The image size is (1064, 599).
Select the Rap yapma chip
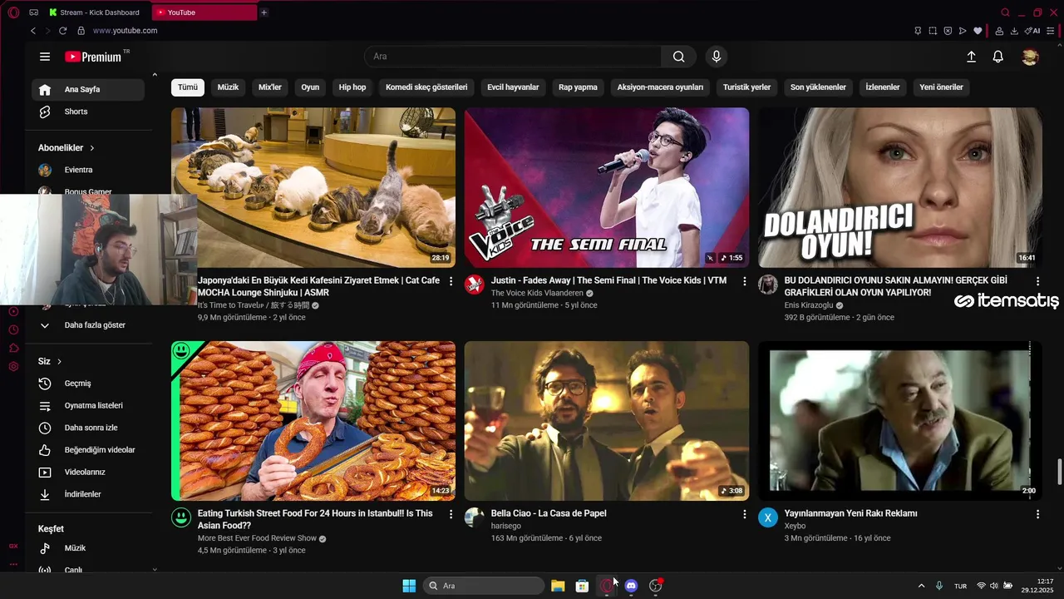(x=578, y=87)
